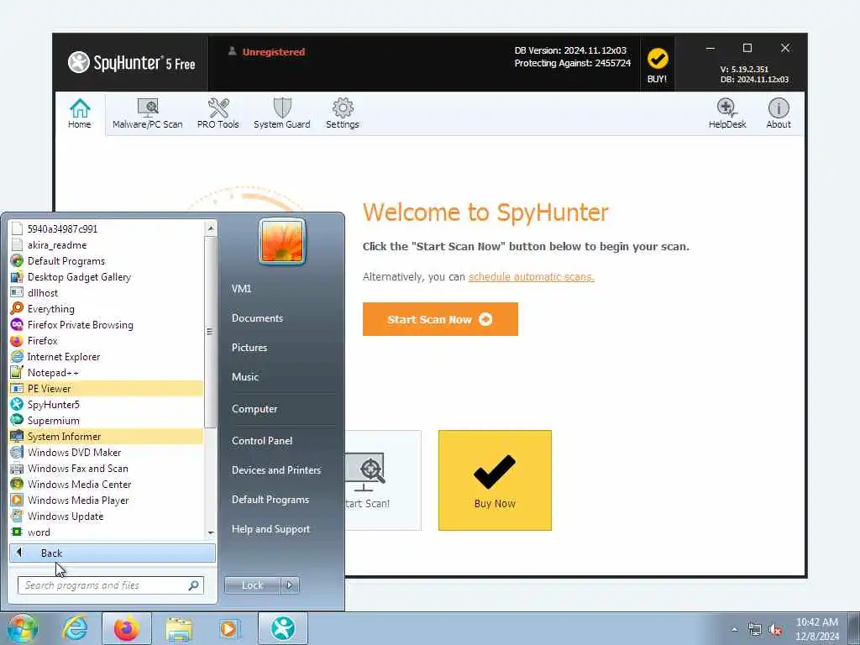Image resolution: width=860 pixels, height=645 pixels.
Task: Open Pictures from Start menu
Action: pyautogui.click(x=249, y=348)
